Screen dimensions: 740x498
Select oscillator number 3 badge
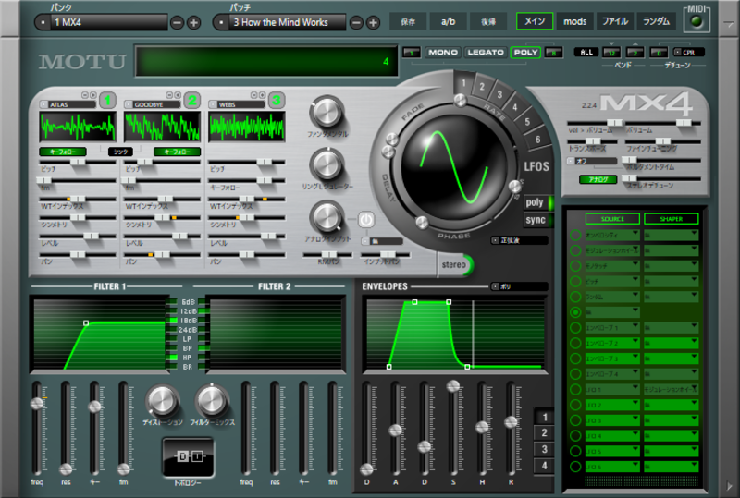click(277, 100)
